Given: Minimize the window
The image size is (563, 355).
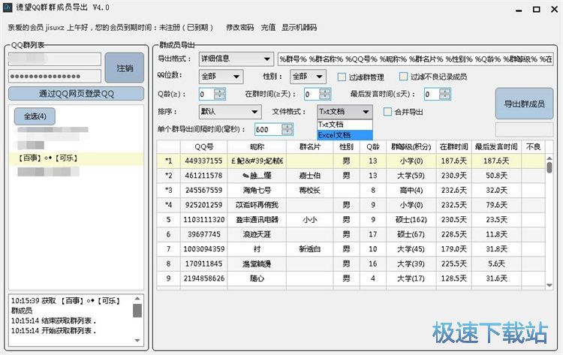Looking at the screenshot, I should click(x=519, y=10).
